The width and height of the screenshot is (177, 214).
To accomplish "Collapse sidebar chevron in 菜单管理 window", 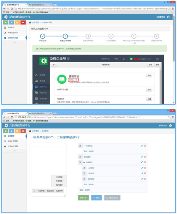I will [x=15, y=151].
